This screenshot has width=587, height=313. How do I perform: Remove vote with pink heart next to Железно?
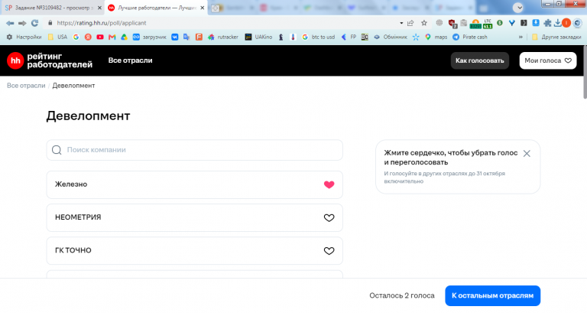(329, 184)
